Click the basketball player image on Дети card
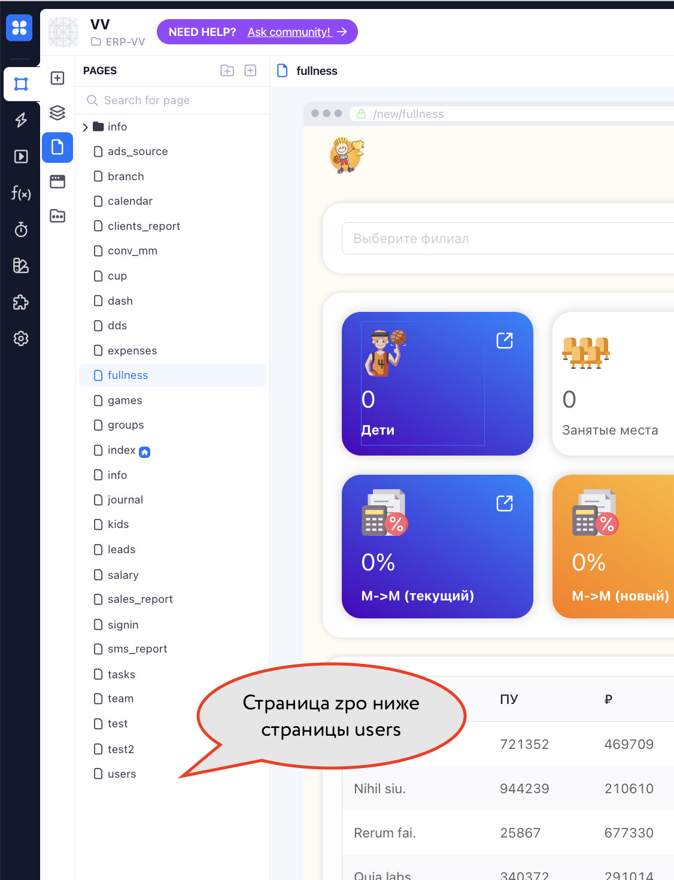The height and width of the screenshot is (880, 674). [385, 353]
